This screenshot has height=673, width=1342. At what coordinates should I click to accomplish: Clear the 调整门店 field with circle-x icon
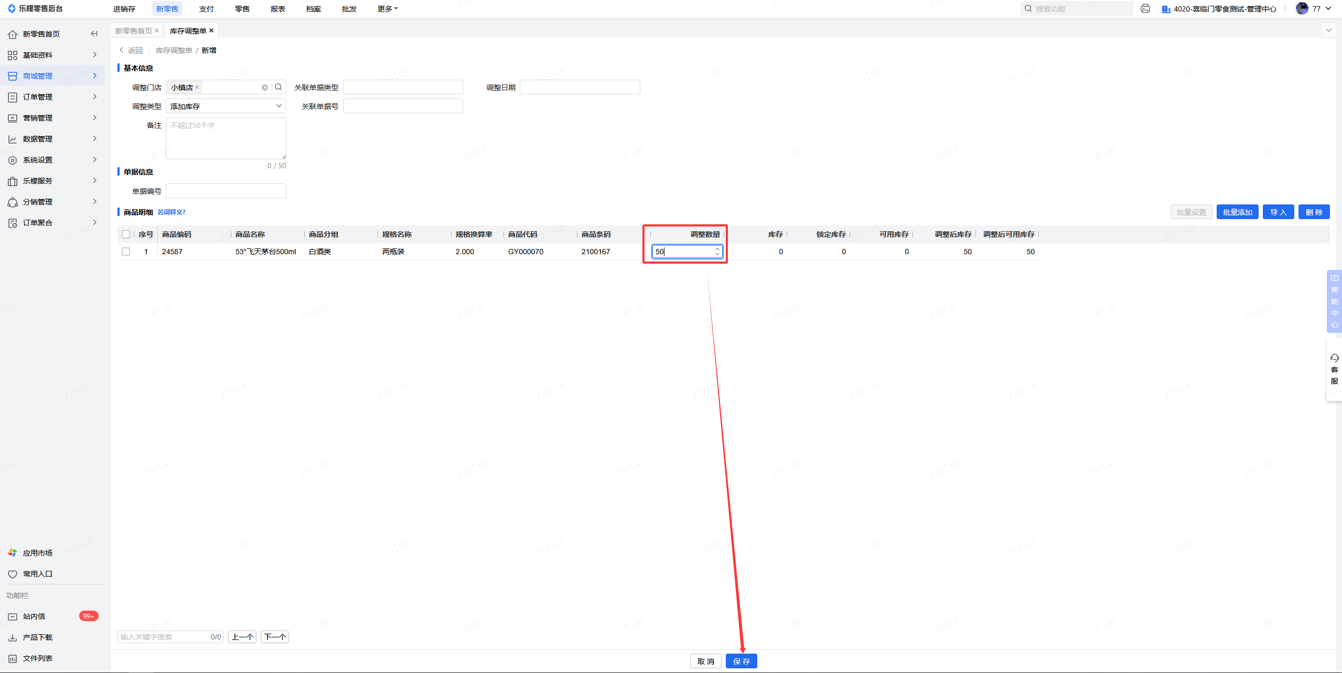point(265,88)
